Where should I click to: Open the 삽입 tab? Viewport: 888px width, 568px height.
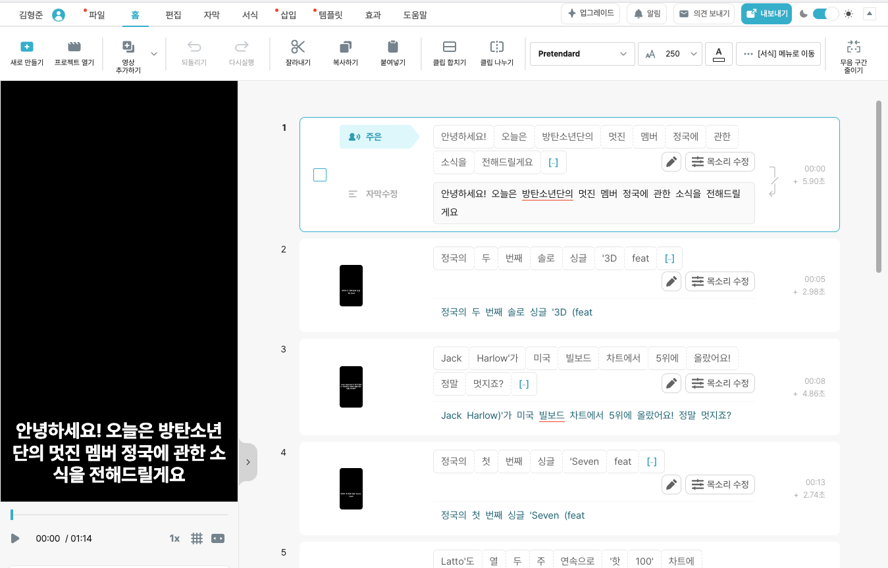click(x=288, y=14)
